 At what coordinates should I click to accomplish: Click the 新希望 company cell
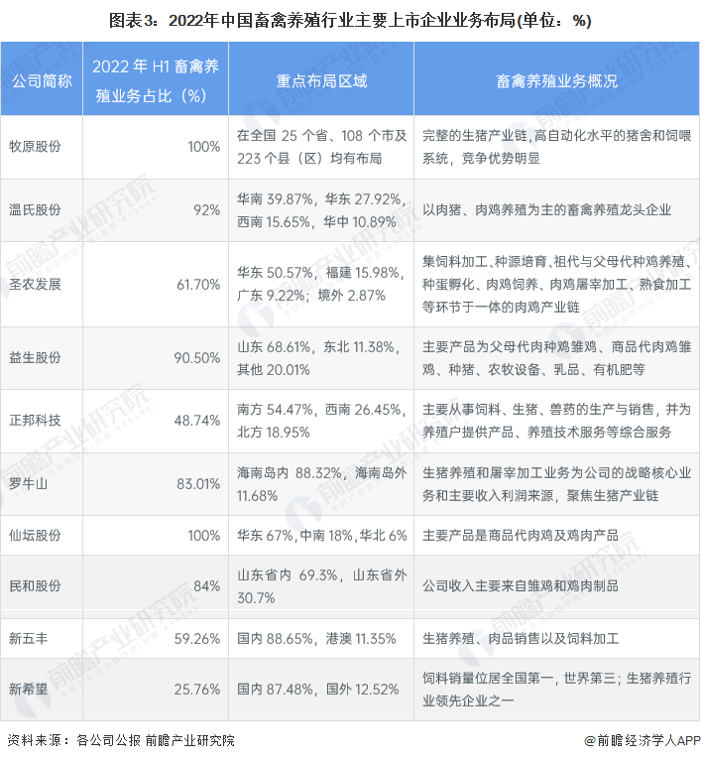coord(42,690)
